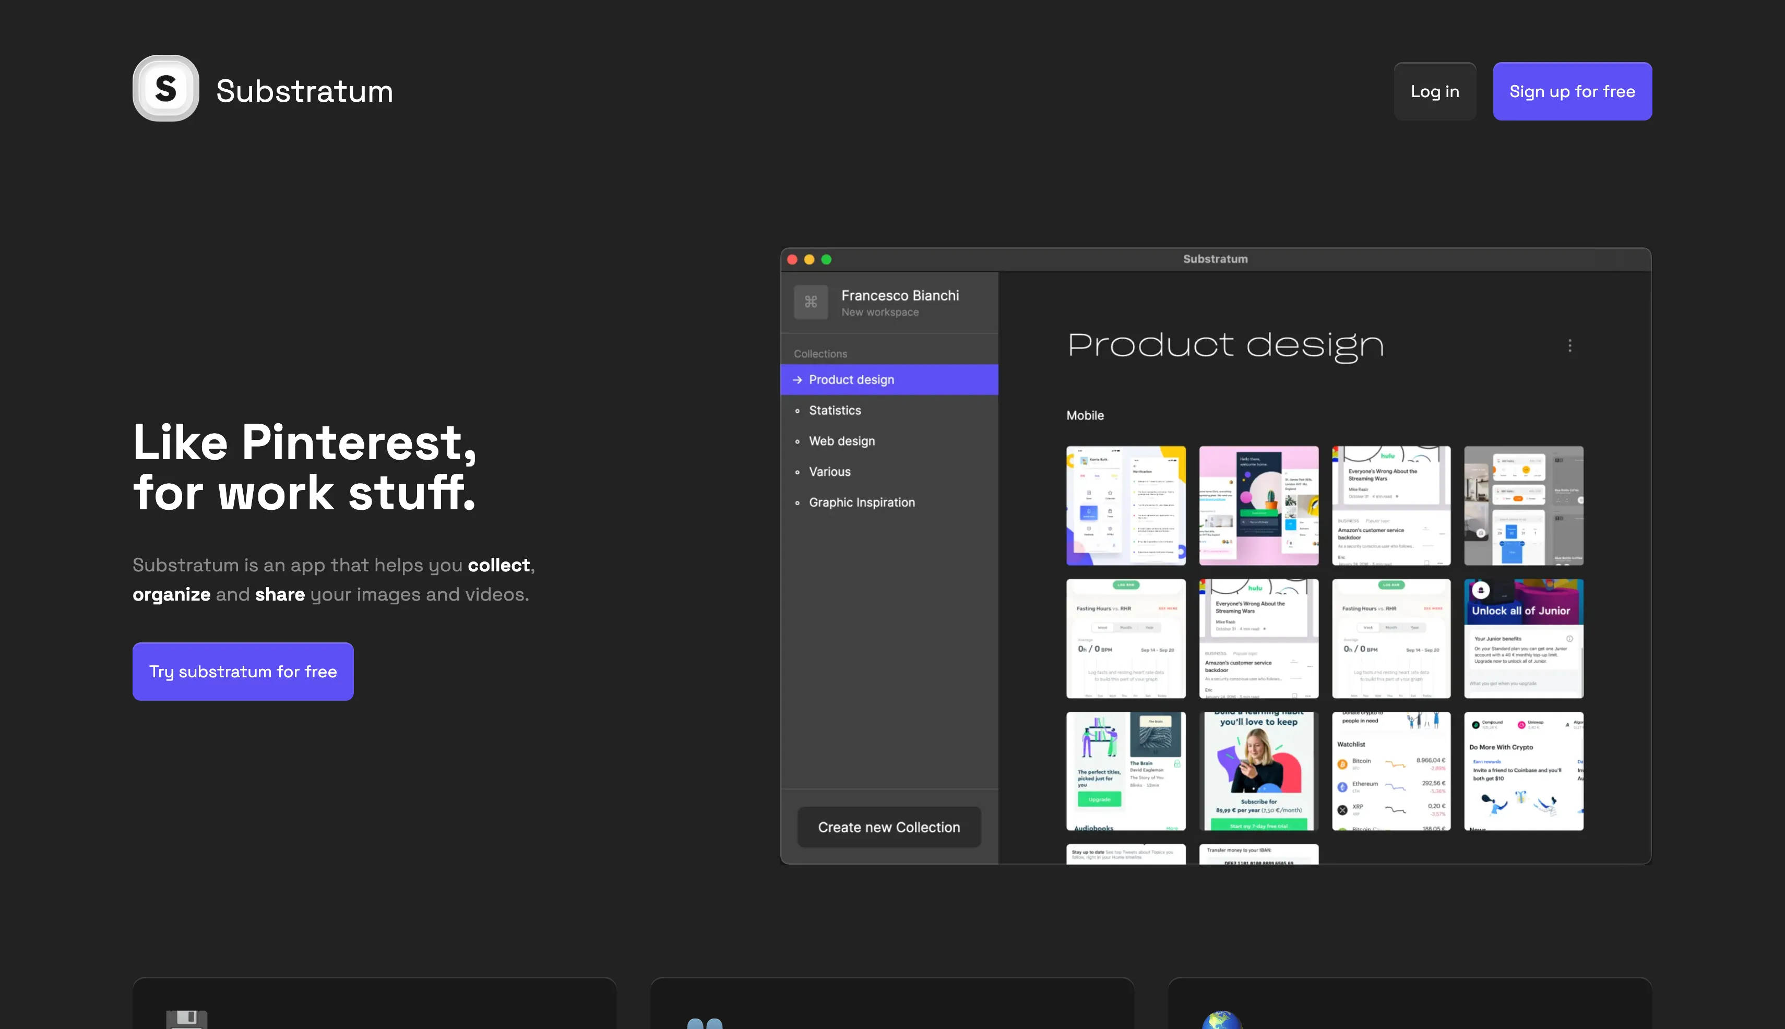The width and height of the screenshot is (1785, 1029).
Task: Click the command-key workspace icon
Action: click(811, 302)
